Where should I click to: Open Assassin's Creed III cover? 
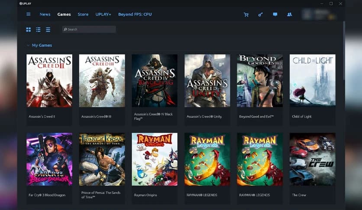pyautogui.click(x=102, y=81)
